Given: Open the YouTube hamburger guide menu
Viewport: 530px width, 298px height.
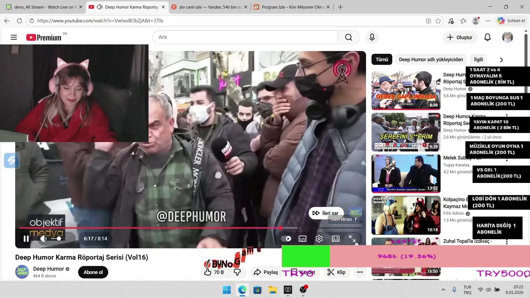Looking at the screenshot, I should (14, 37).
